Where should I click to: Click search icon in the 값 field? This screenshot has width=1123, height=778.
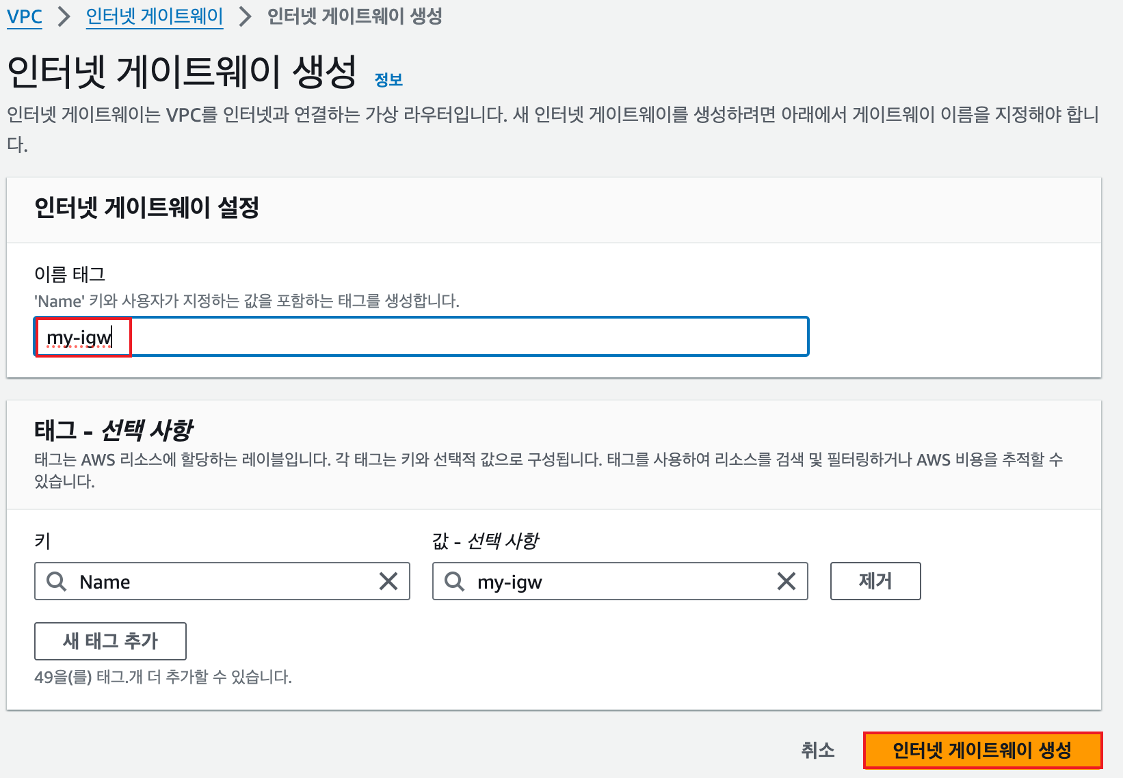(x=454, y=581)
